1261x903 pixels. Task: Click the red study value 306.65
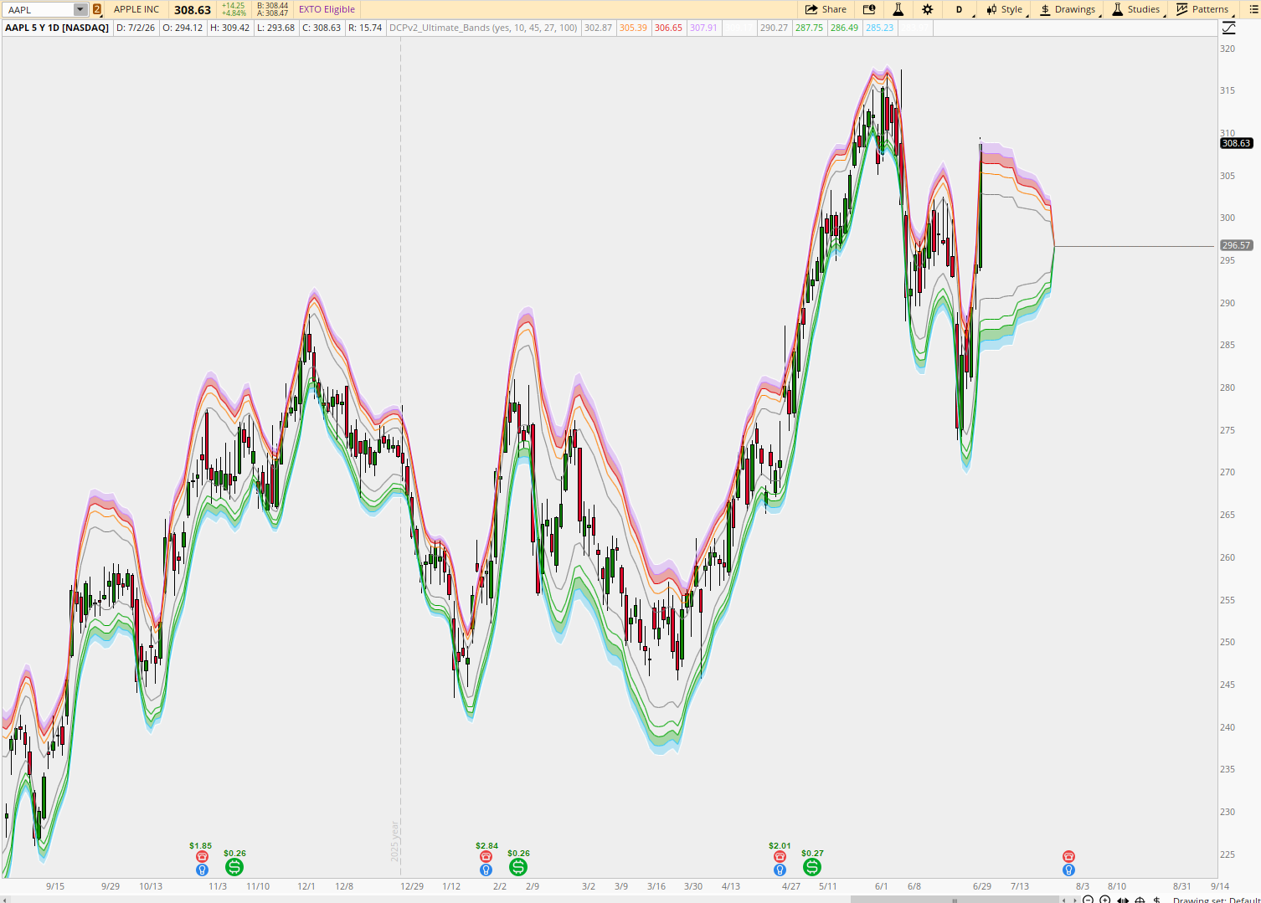point(668,28)
